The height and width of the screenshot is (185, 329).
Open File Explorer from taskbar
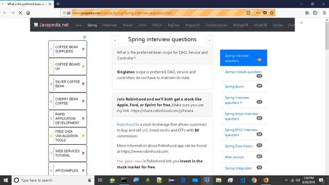[218, 180]
